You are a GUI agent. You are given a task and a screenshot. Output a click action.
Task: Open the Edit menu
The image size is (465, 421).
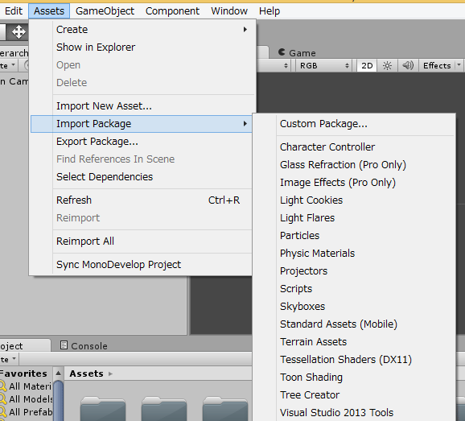tap(14, 11)
